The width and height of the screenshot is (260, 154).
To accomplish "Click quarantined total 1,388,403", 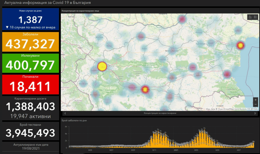I will point(30,106).
